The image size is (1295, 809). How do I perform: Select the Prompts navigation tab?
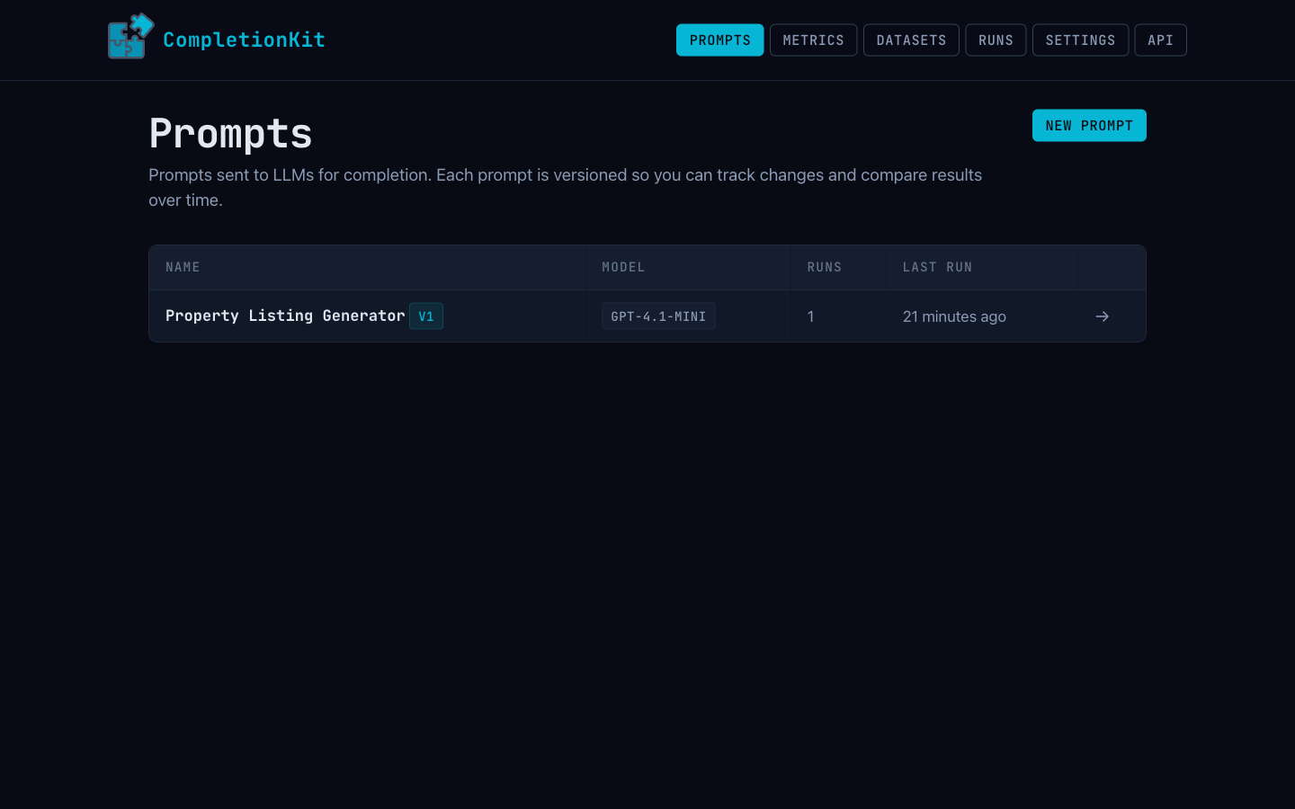[x=719, y=40]
